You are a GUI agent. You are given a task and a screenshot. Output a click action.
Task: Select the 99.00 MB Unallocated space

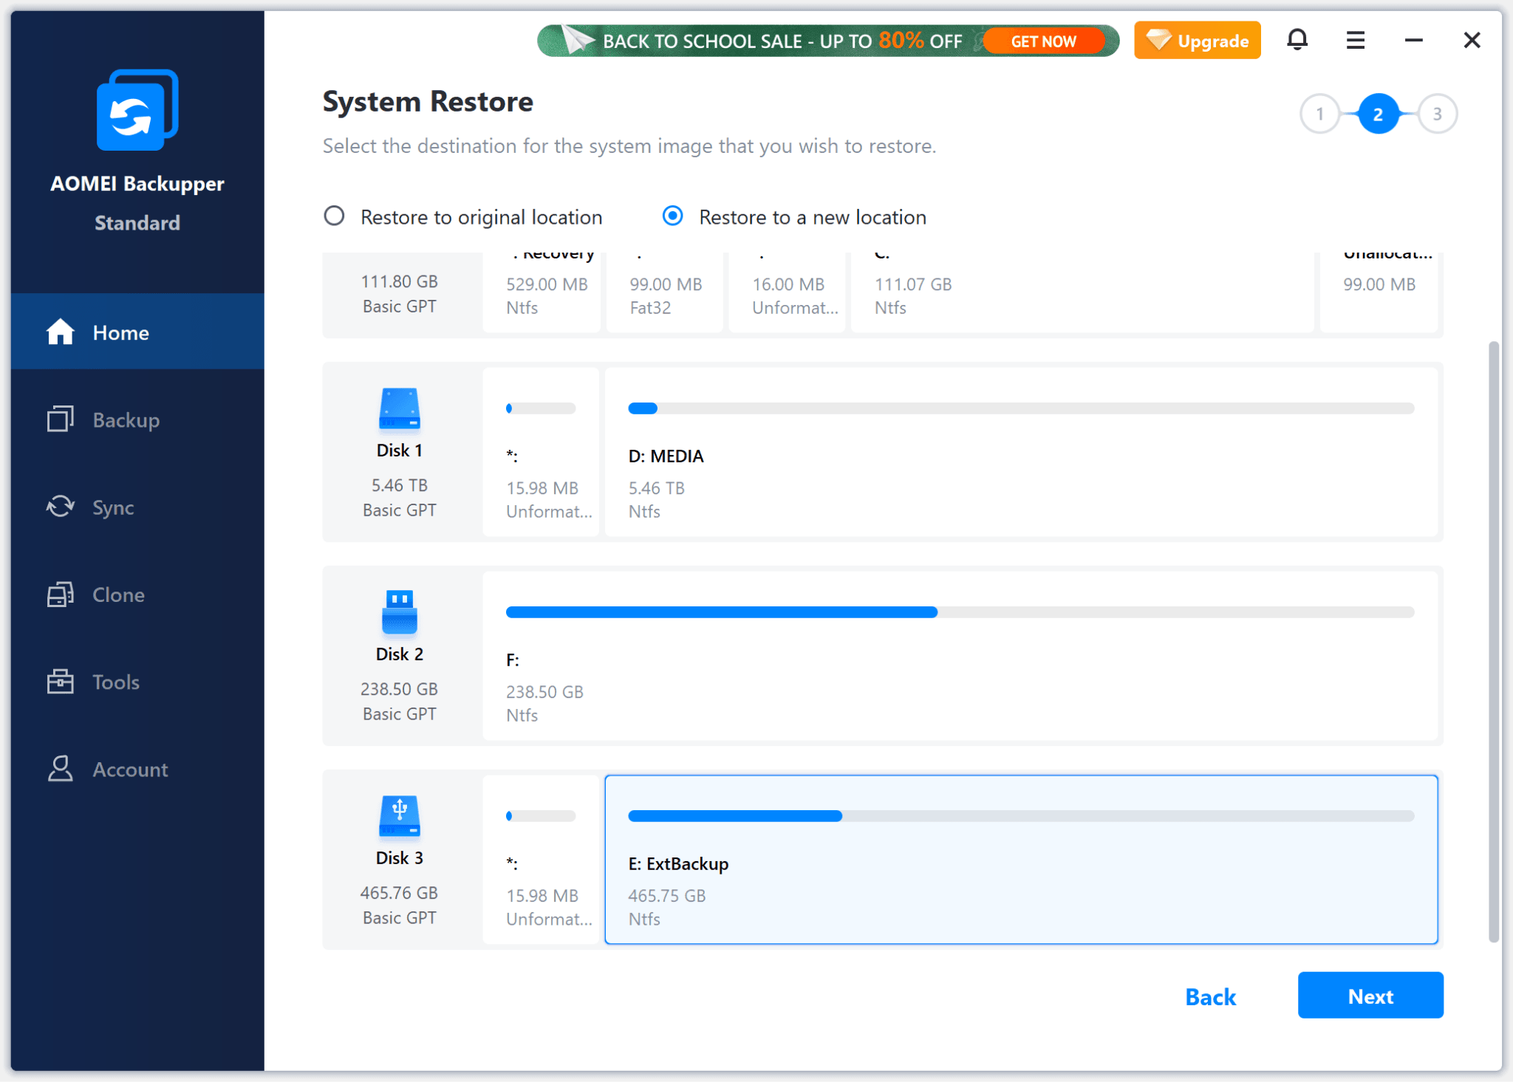[x=1379, y=292]
